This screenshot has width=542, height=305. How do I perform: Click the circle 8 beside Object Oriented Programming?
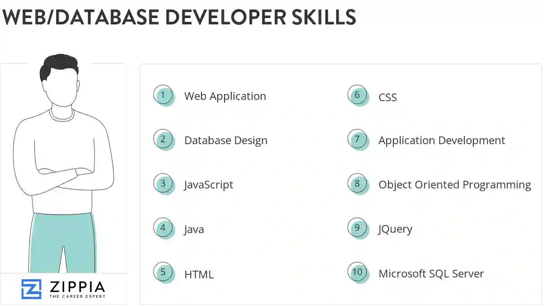(357, 183)
